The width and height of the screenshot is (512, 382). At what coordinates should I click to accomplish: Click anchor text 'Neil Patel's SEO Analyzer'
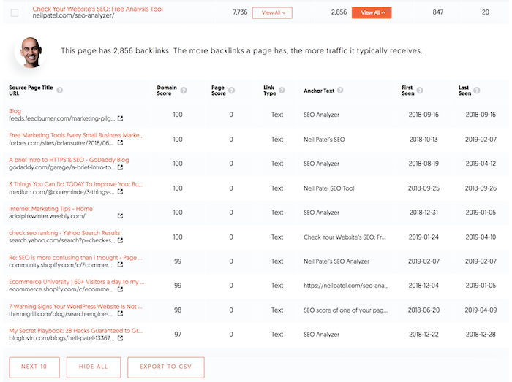point(336,261)
